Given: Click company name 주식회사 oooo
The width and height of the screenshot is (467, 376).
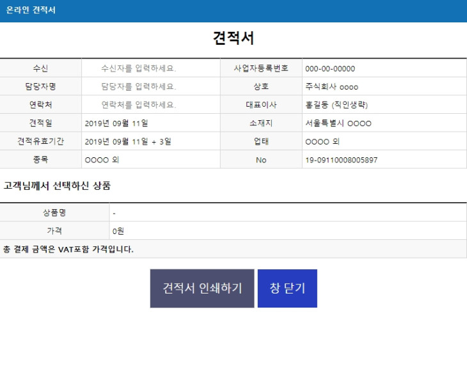Looking at the screenshot, I should click(331, 86).
